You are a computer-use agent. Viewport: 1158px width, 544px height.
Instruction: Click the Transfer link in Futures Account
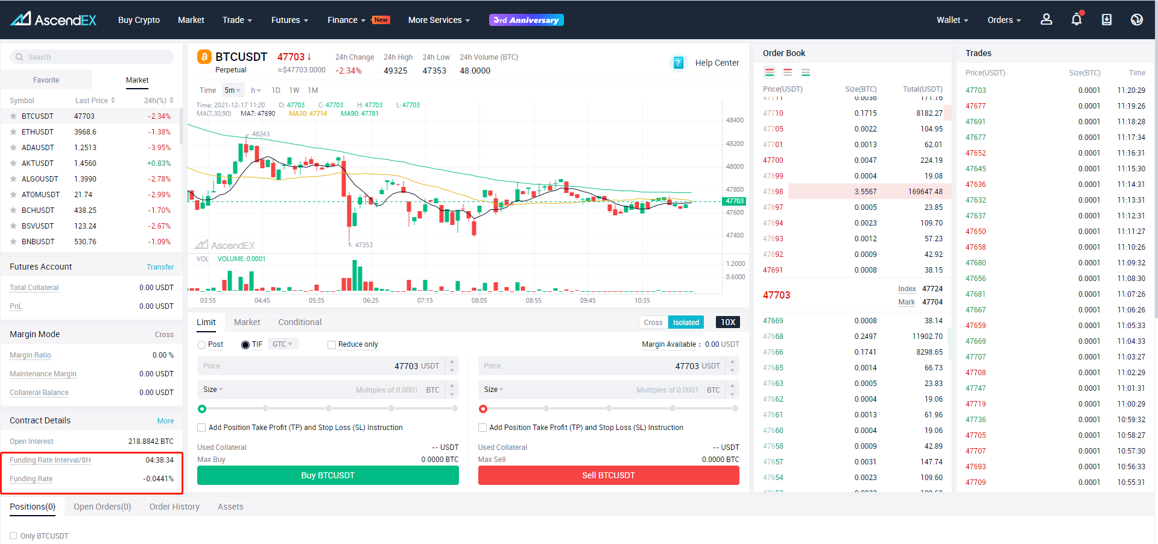160,267
